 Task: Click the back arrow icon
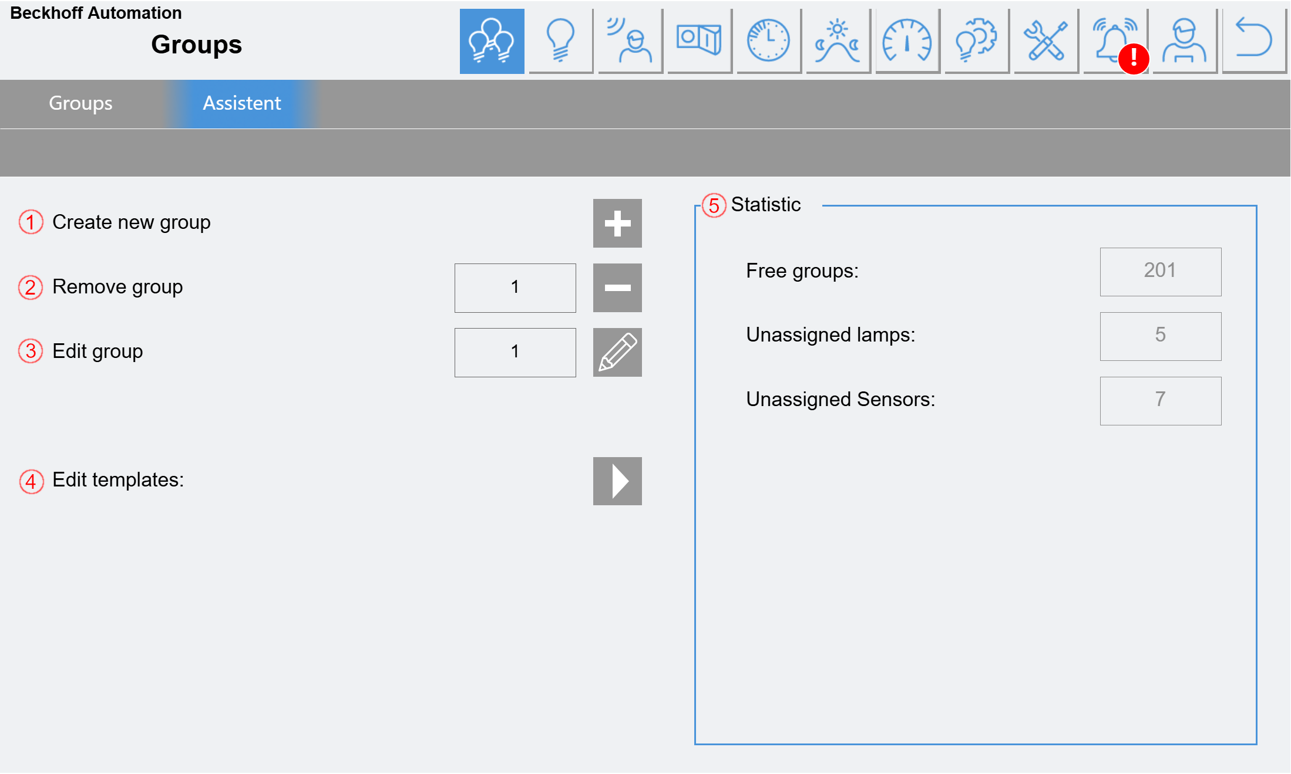(x=1254, y=41)
